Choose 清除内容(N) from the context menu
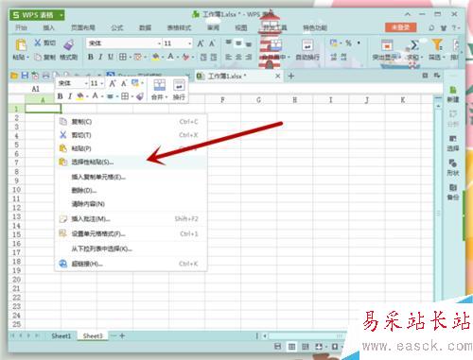 pos(131,204)
